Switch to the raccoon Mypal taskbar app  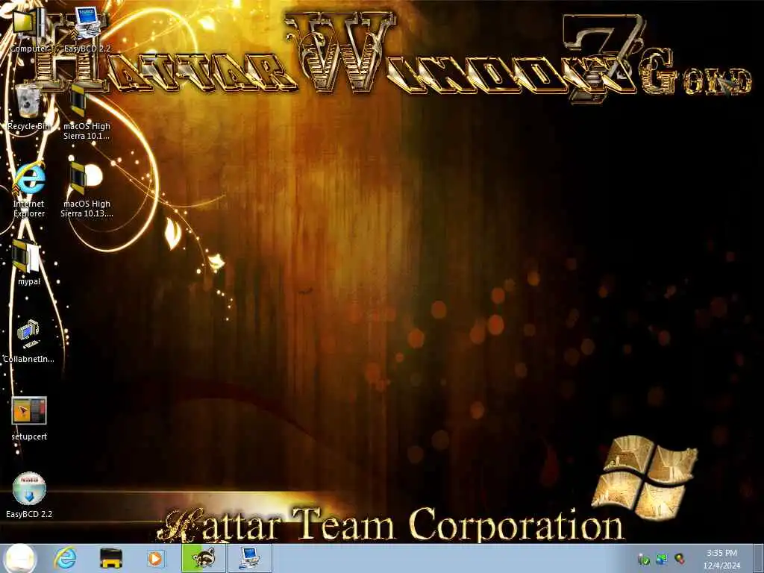(x=203, y=558)
